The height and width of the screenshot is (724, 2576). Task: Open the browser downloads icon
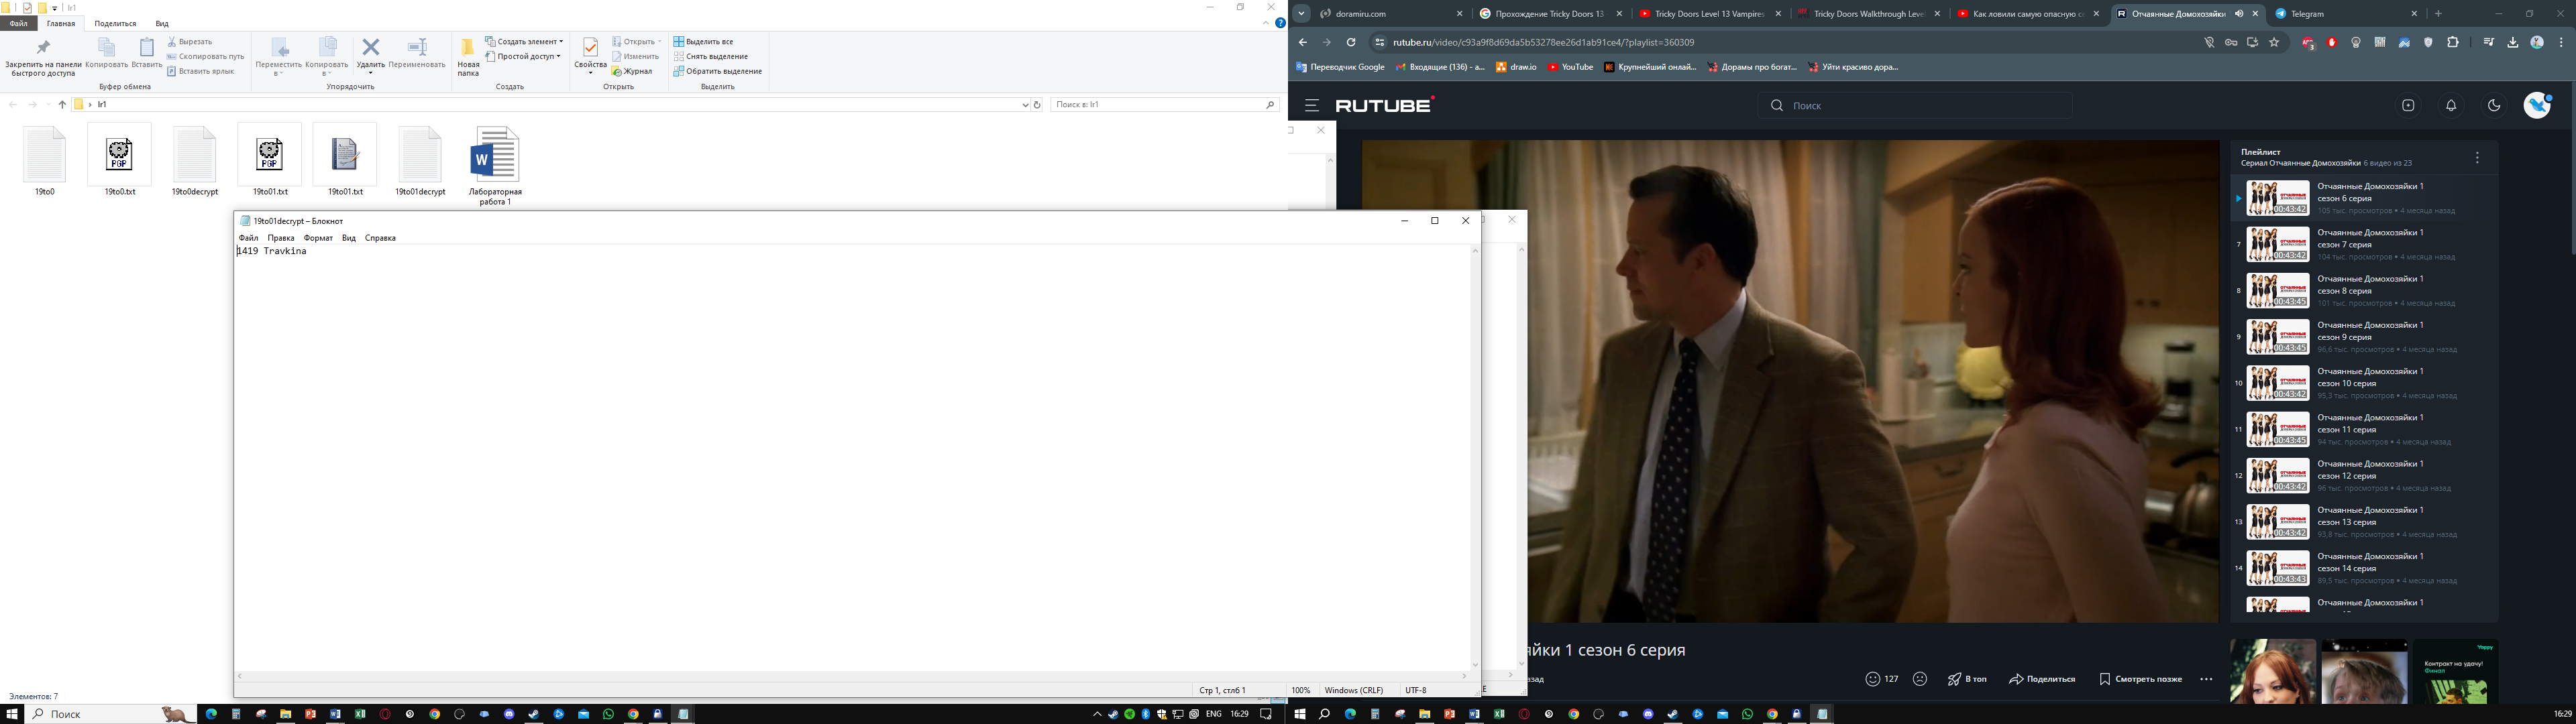pos(2512,42)
